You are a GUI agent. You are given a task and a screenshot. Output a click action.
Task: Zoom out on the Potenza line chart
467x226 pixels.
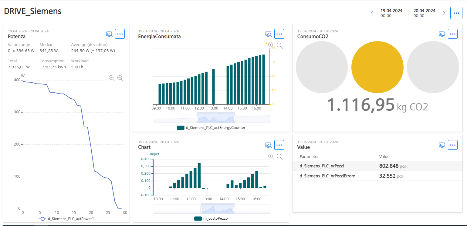(120, 78)
